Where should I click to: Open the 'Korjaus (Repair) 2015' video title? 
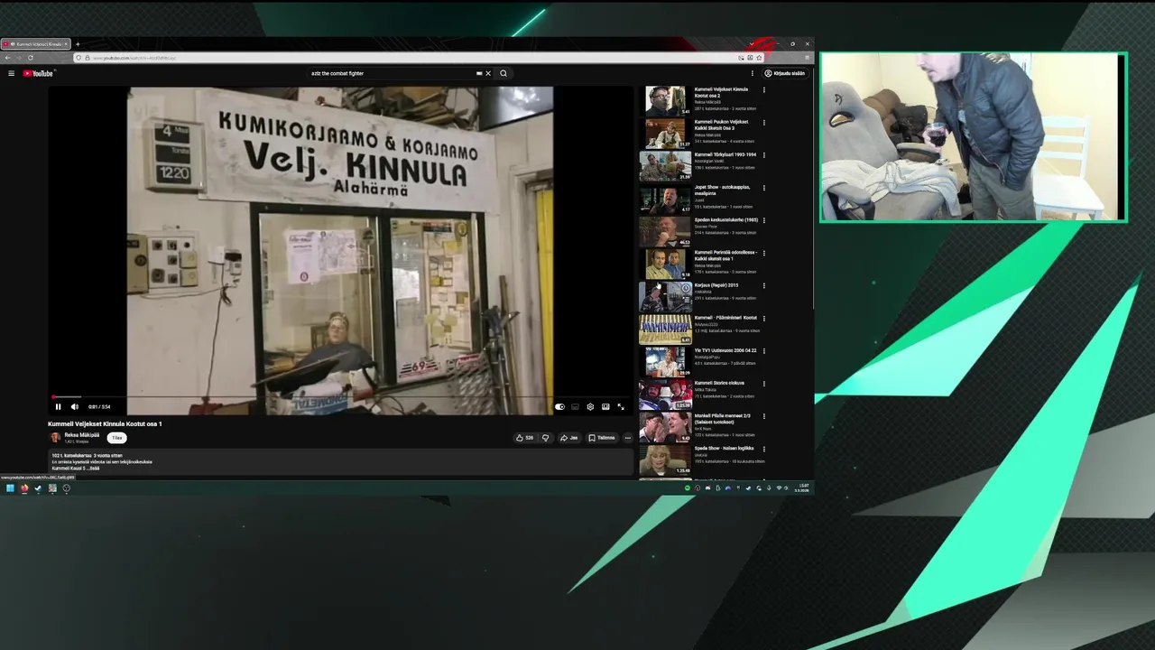pos(716,285)
